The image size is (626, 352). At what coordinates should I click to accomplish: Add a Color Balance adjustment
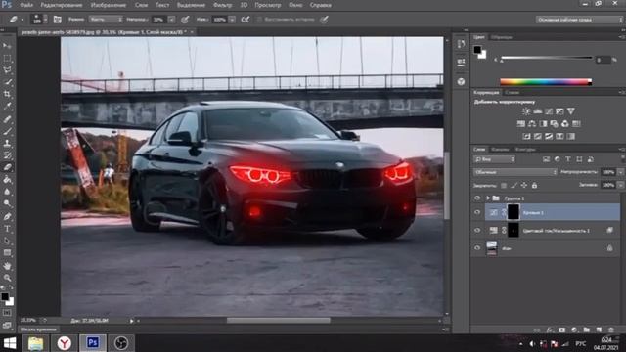click(x=532, y=124)
